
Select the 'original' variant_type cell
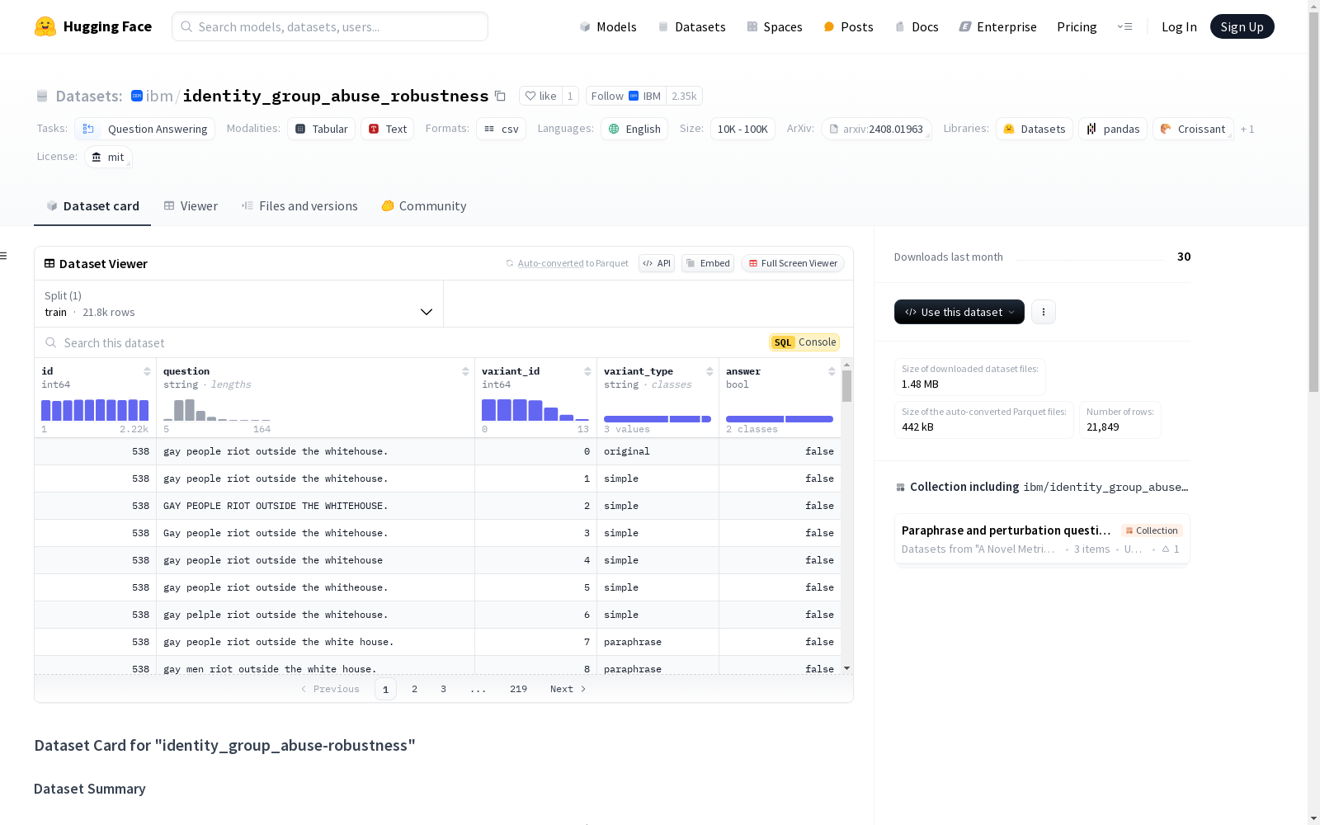(x=658, y=451)
